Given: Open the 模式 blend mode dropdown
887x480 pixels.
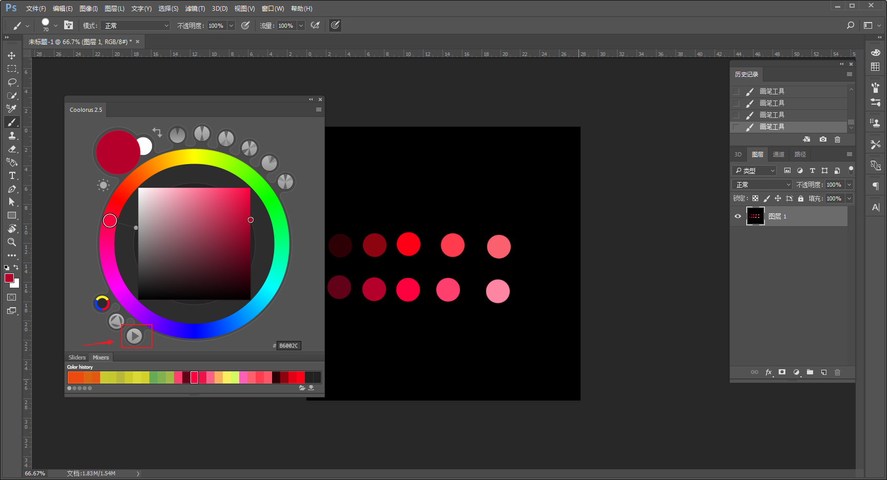Looking at the screenshot, I should point(136,26).
